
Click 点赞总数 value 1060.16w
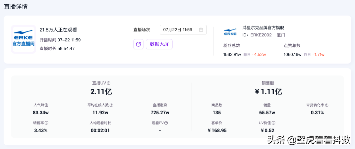click(292, 55)
